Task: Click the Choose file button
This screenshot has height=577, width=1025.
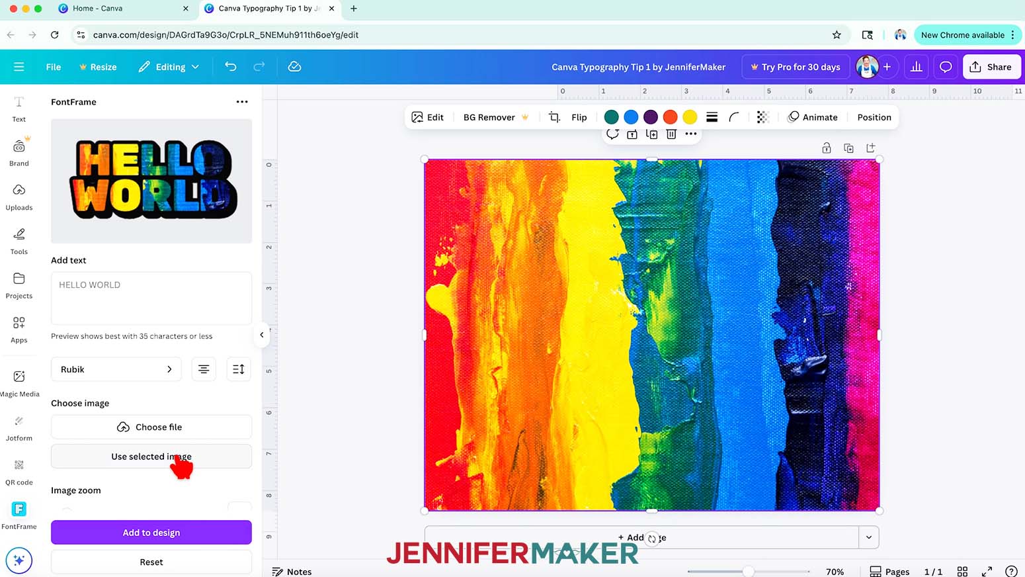Action: 151,427
